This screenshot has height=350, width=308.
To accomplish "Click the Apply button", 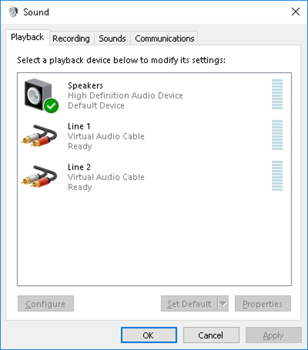I will tap(273, 335).
